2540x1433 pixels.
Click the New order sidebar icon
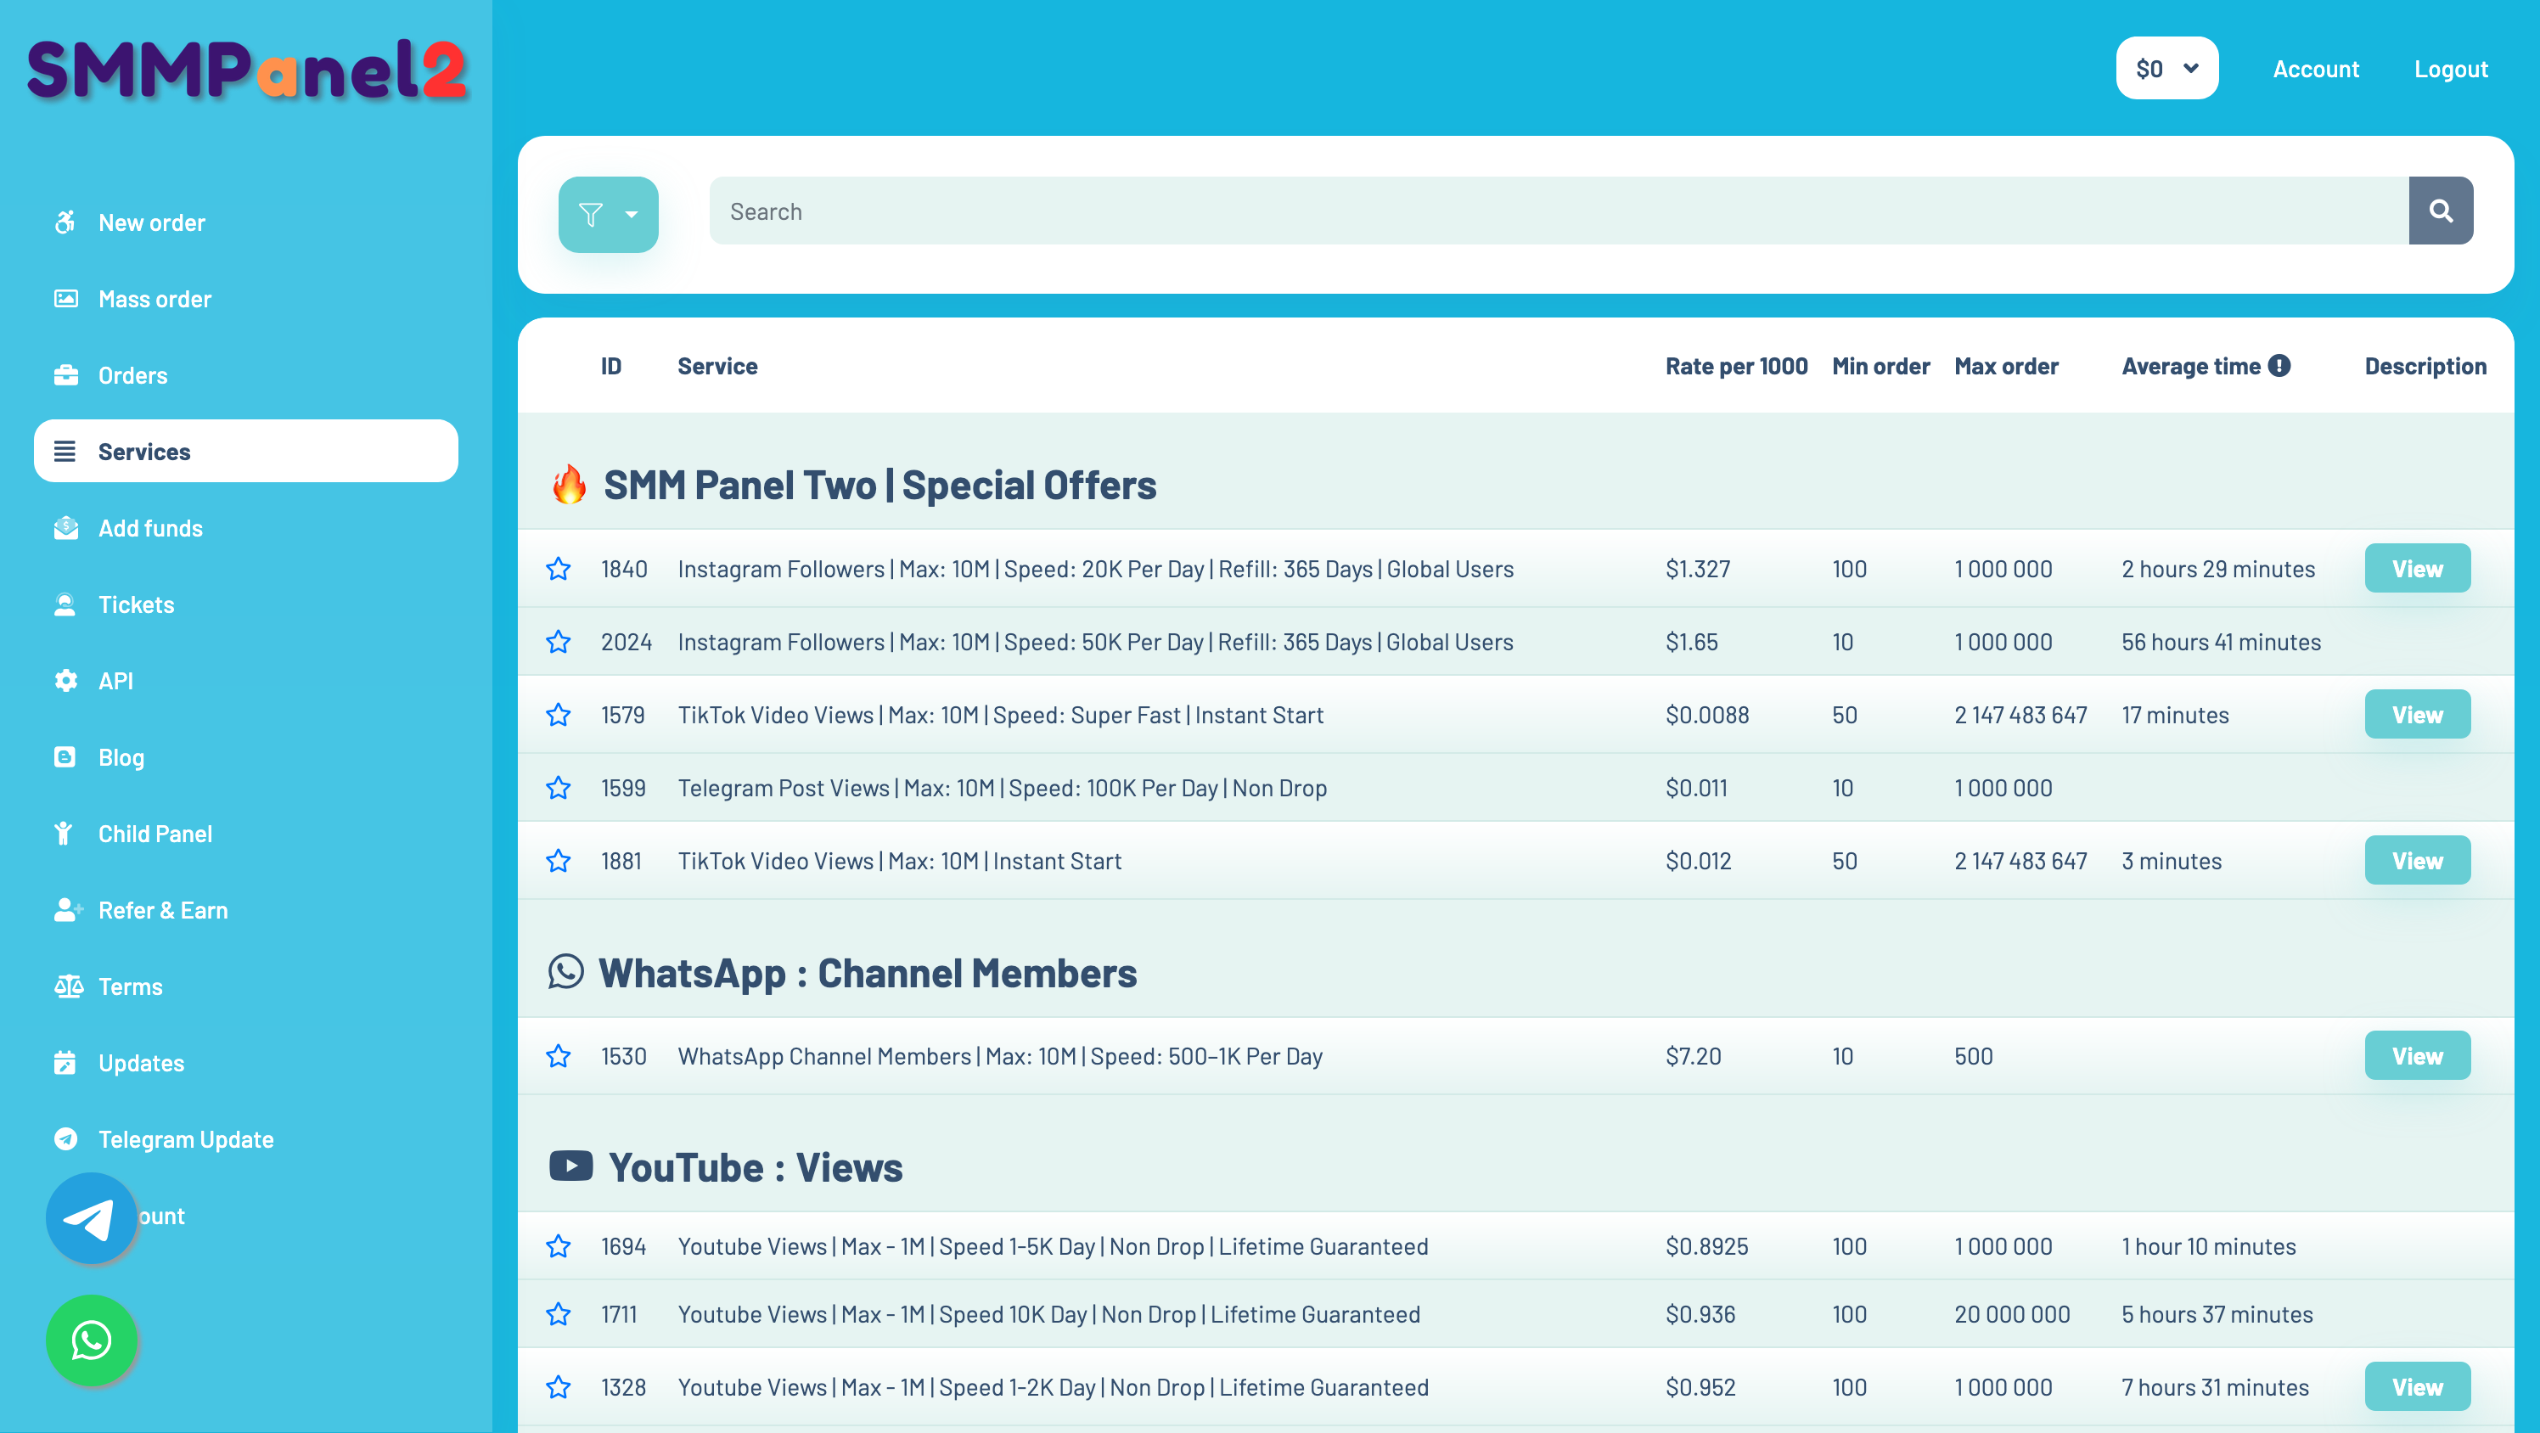65,222
